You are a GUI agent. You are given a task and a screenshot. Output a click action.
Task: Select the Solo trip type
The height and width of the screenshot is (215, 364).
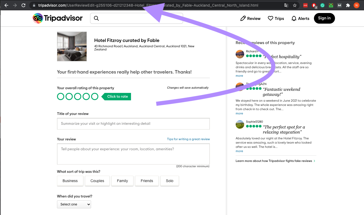tap(169, 181)
